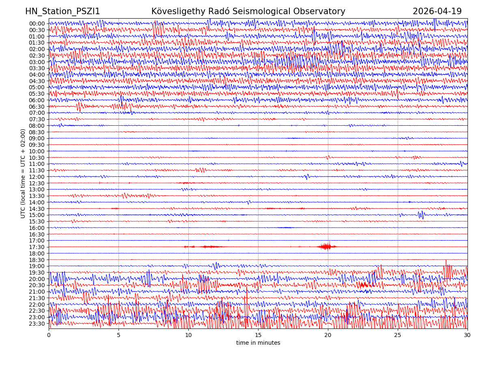Click the x-axis tick label 0
The height and width of the screenshot is (365, 487).
coord(49,335)
